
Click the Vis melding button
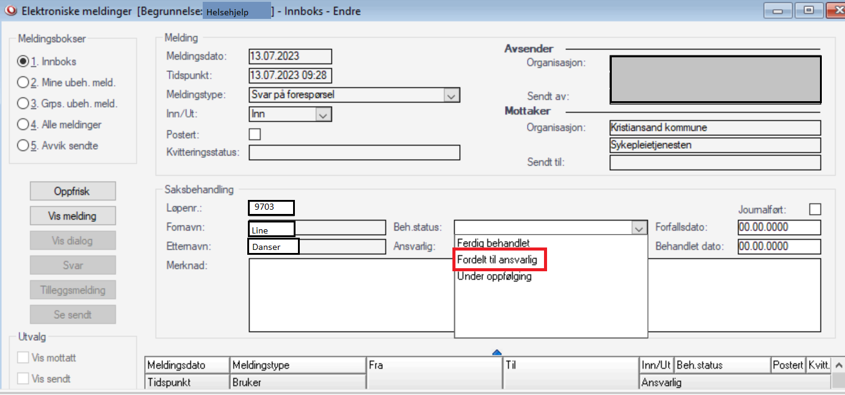[73, 216]
